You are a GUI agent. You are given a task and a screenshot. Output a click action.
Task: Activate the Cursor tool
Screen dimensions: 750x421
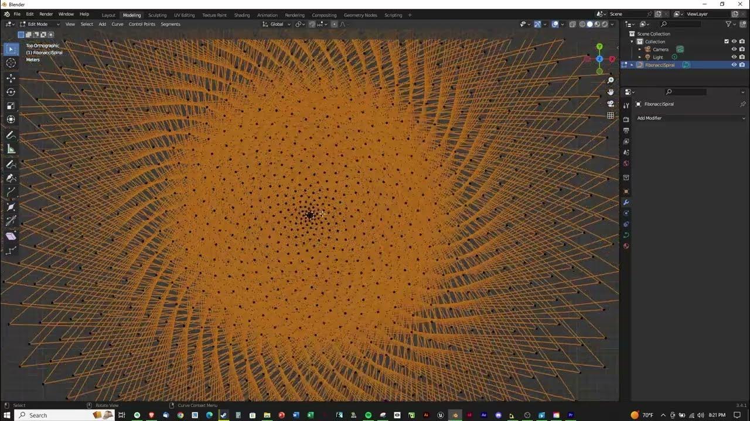(x=11, y=63)
